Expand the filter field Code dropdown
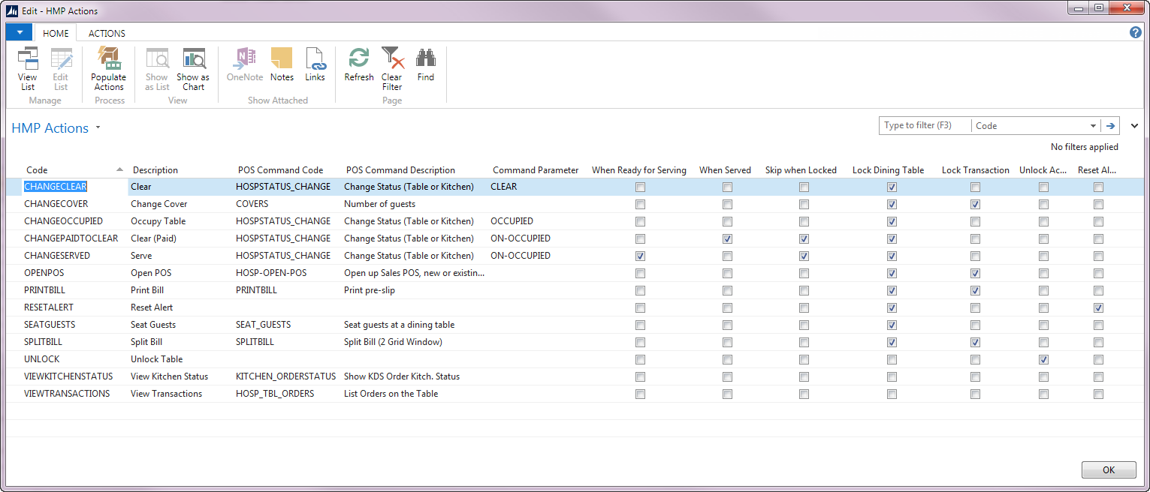This screenshot has width=1150, height=492. 1093,126
